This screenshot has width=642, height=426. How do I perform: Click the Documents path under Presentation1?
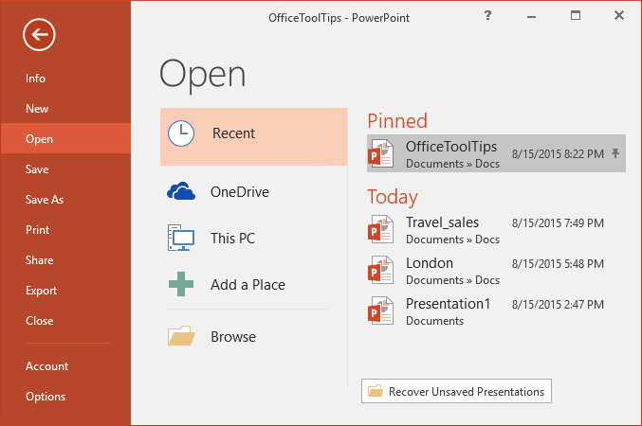coord(435,321)
